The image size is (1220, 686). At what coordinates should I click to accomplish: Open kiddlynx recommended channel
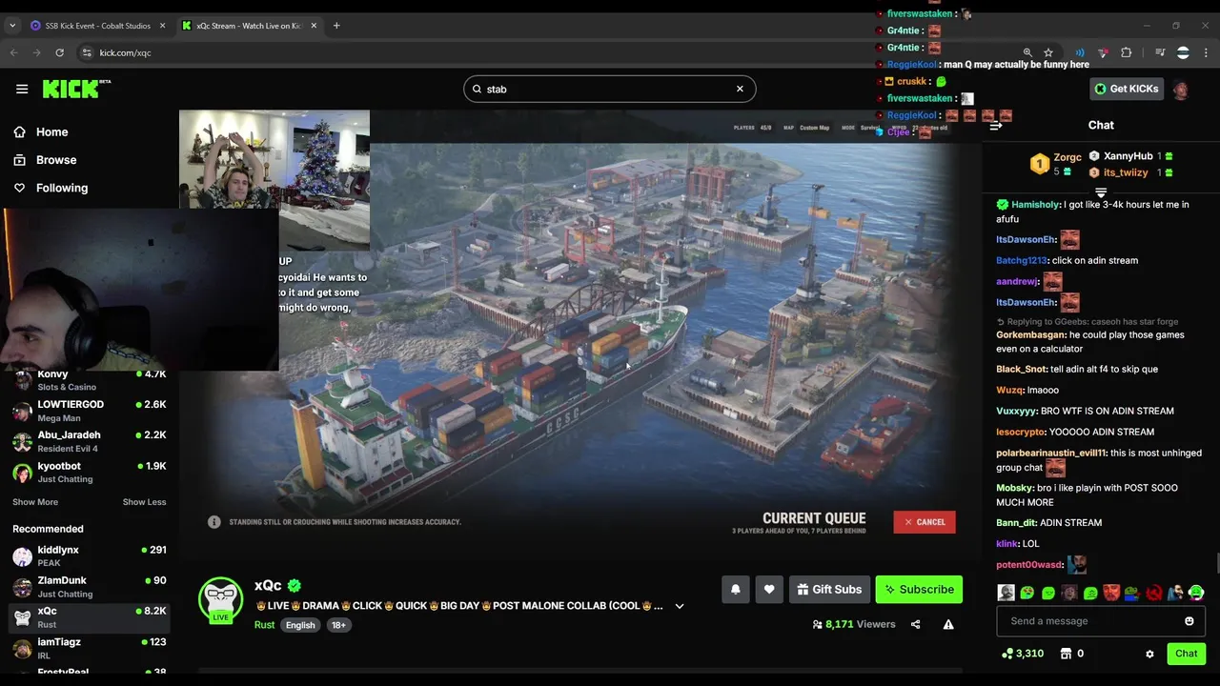coord(89,555)
